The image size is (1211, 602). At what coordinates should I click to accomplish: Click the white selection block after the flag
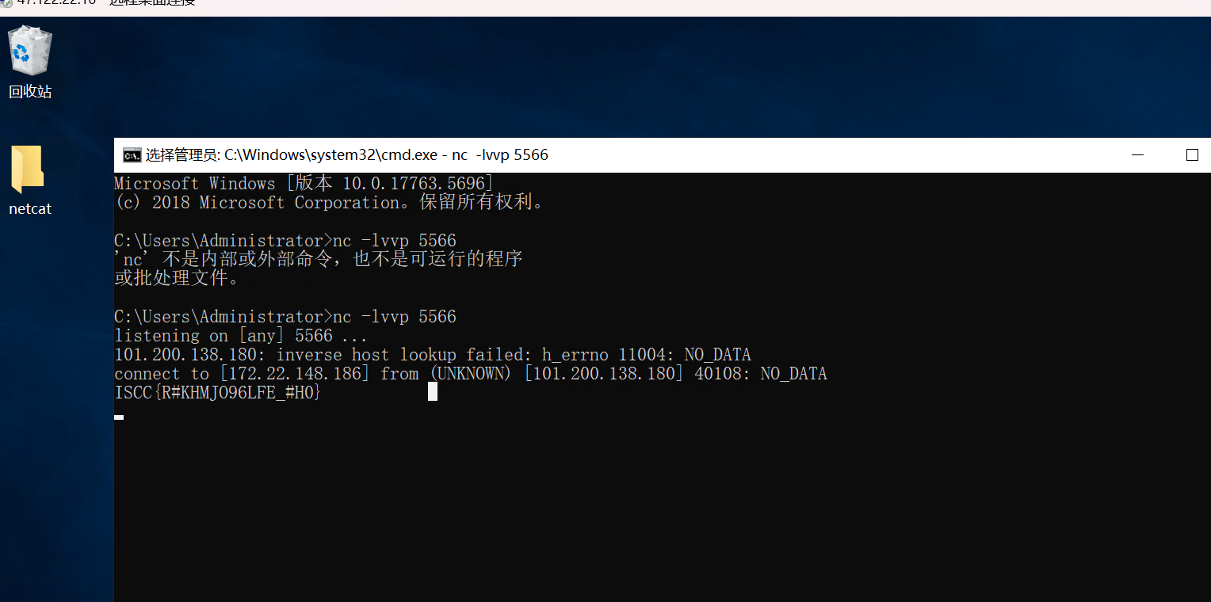[433, 391]
